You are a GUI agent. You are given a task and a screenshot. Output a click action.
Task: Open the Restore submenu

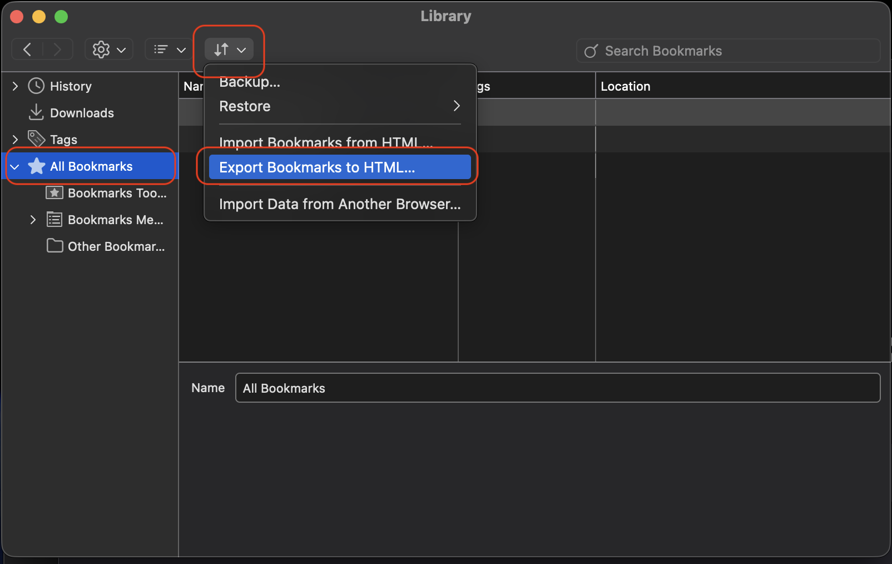click(x=340, y=106)
